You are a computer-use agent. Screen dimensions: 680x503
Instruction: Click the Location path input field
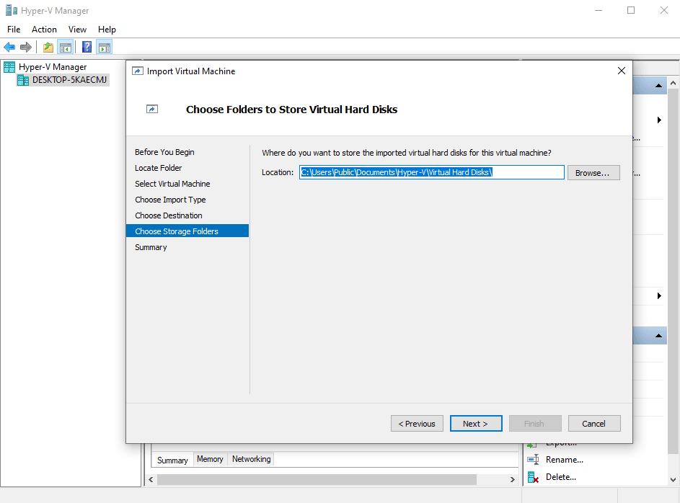point(431,172)
